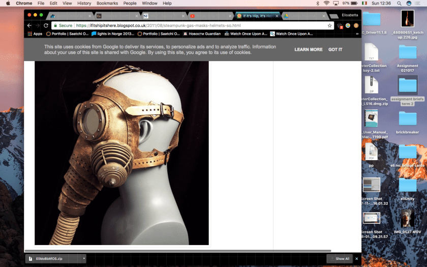Click the horizontal scrollbar at page bottom
Image resolution: width=427 pixels, height=267 pixels.
[x=178, y=251]
